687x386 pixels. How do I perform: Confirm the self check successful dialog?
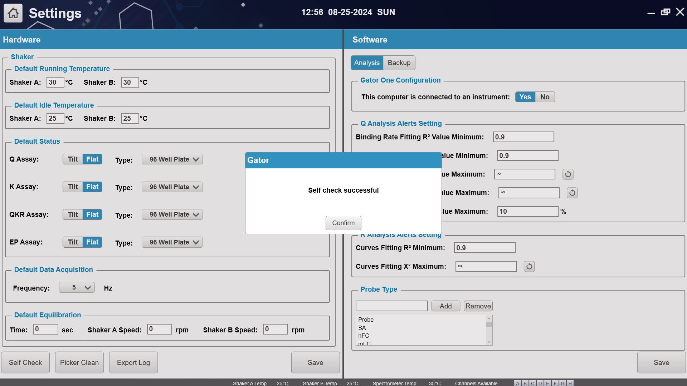tap(343, 223)
